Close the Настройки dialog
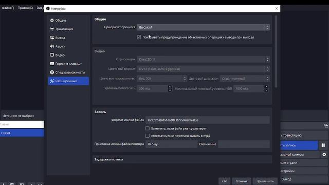This screenshot has width=329, height=185. [277, 8]
